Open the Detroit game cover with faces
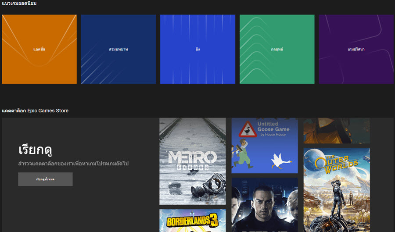Screen dimensions: 395x232 click(x=265, y=205)
